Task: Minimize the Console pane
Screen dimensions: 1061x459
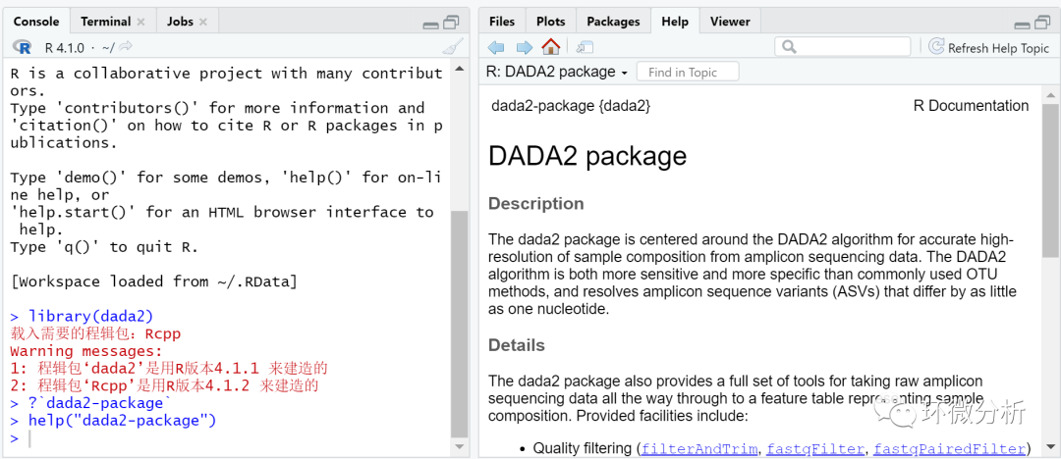Action: tap(430, 25)
